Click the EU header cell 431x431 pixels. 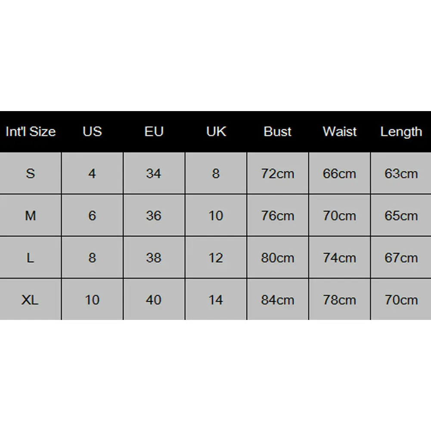point(154,132)
